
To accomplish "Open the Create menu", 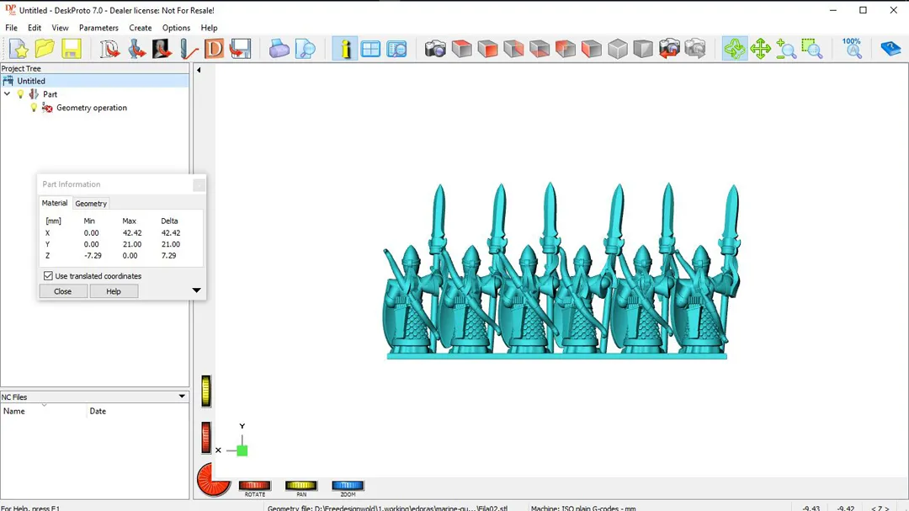I will 141,28.
